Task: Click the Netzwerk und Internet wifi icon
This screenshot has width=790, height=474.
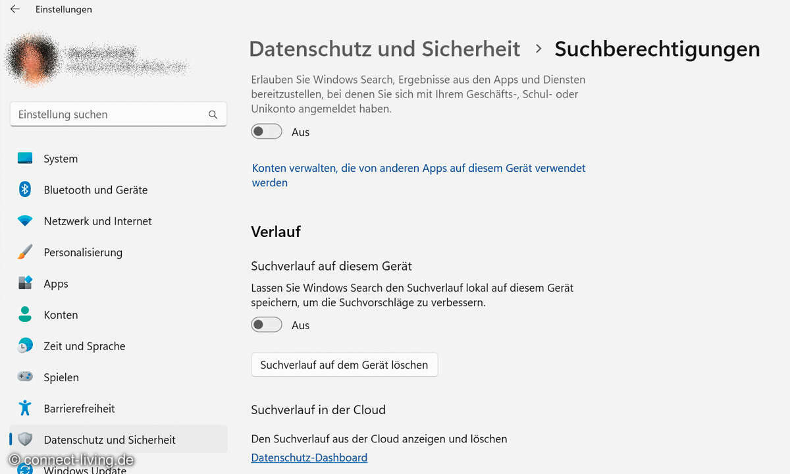Action: (x=25, y=221)
